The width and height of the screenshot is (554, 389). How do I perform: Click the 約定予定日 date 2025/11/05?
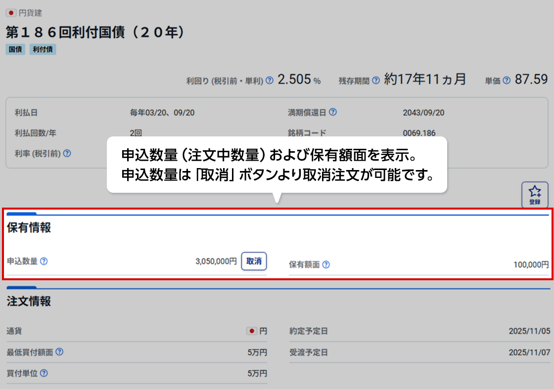click(x=529, y=331)
